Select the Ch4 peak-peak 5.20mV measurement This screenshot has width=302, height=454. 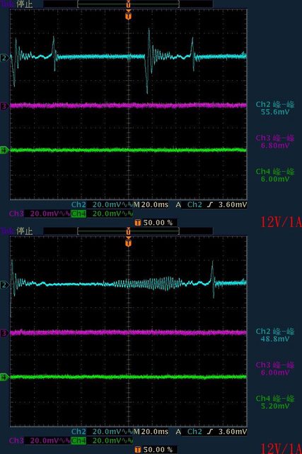[x=275, y=402]
